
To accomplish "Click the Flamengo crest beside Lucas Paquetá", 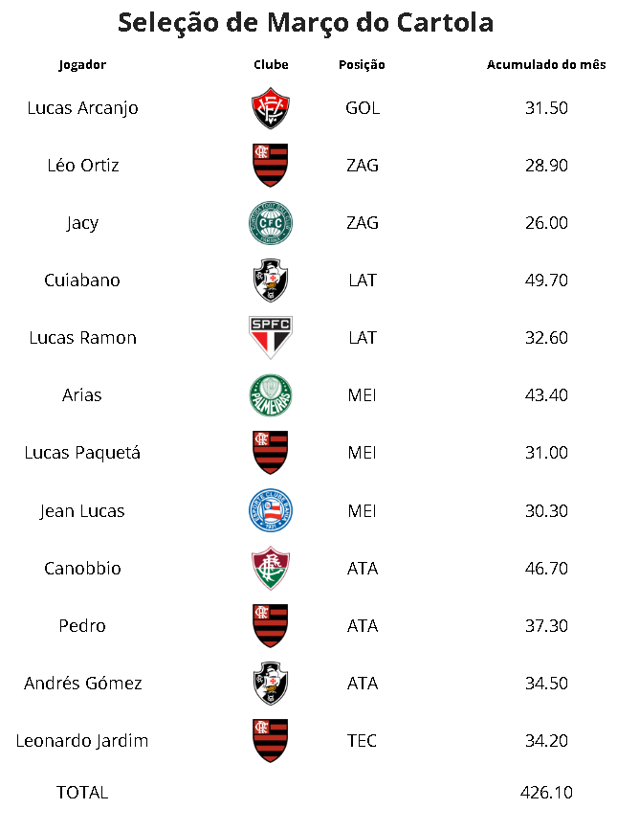I will coord(271,453).
